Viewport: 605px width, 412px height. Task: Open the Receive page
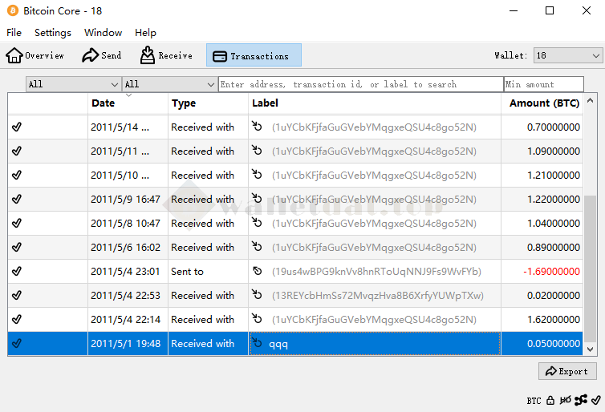coord(166,55)
